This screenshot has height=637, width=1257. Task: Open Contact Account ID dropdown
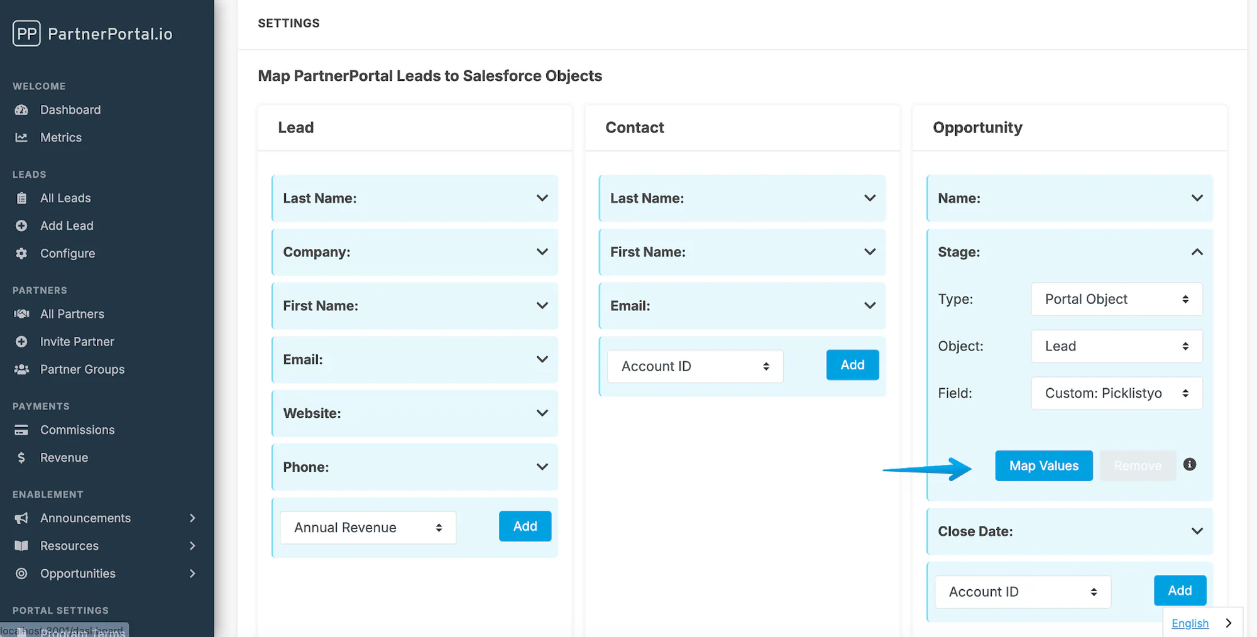click(x=696, y=366)
